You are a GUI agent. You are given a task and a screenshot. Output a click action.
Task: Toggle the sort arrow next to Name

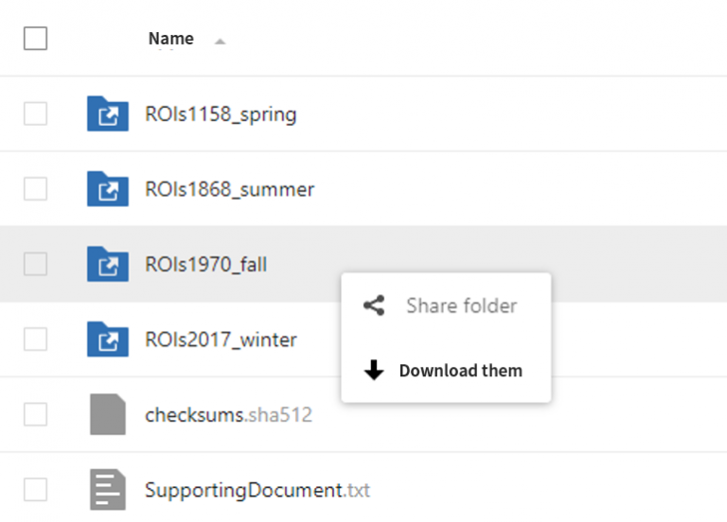[220, 42]
